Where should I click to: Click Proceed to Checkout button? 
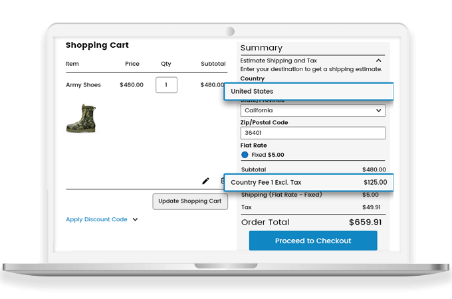(x=312, y=241)
